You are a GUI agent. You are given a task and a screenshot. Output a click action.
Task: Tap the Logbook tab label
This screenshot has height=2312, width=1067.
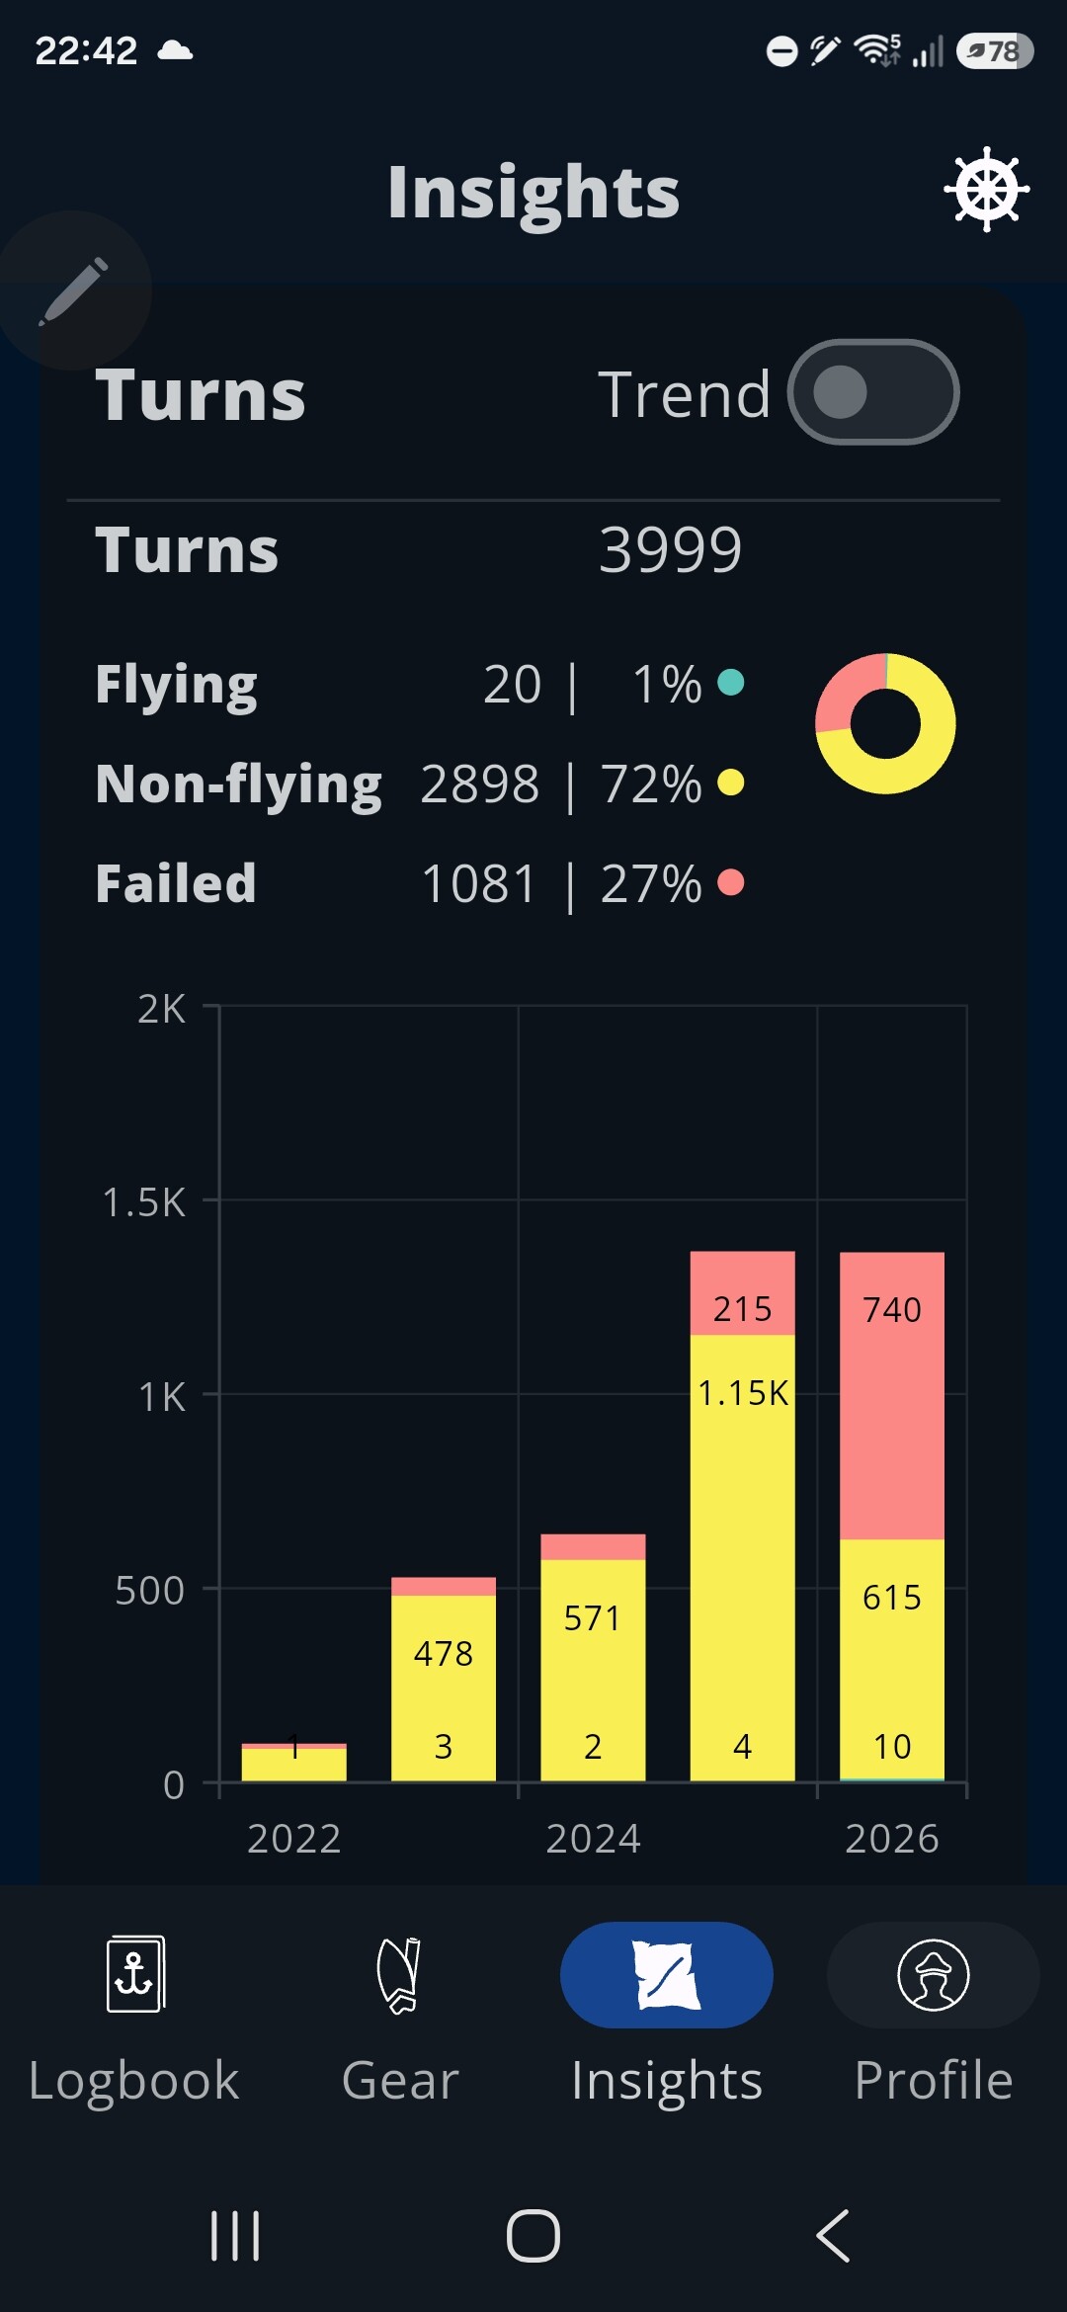(134, 2081)
